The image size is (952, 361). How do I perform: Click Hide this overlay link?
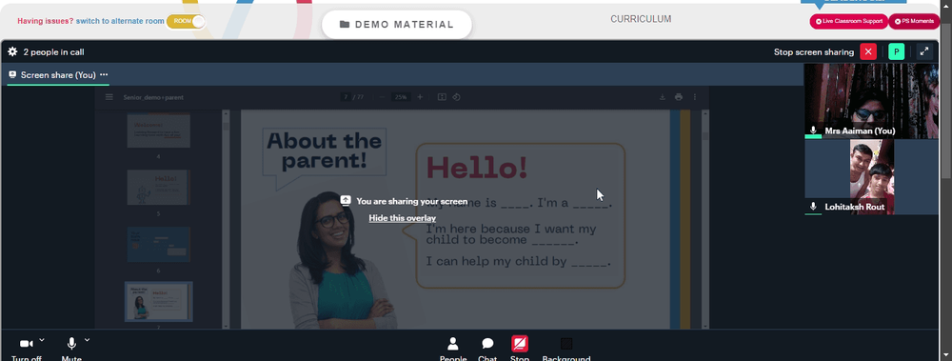coord(403,218)
